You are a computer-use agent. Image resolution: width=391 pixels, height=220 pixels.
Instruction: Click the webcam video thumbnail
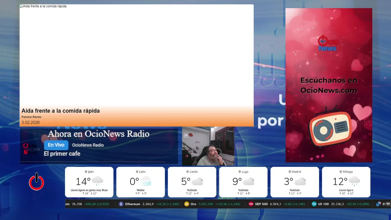(x=208, y=146)
